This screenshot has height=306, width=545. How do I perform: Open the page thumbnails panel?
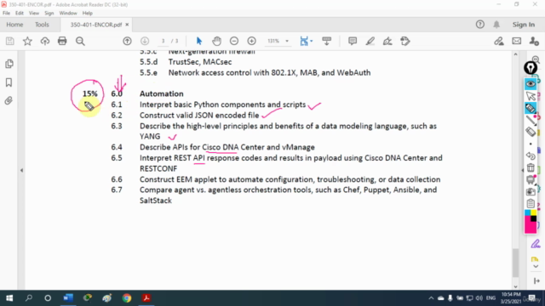[x=9, y=64]
